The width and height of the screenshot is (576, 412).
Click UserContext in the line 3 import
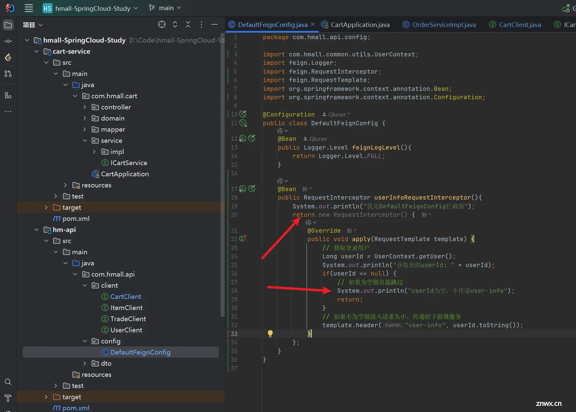tap(395, 54)
